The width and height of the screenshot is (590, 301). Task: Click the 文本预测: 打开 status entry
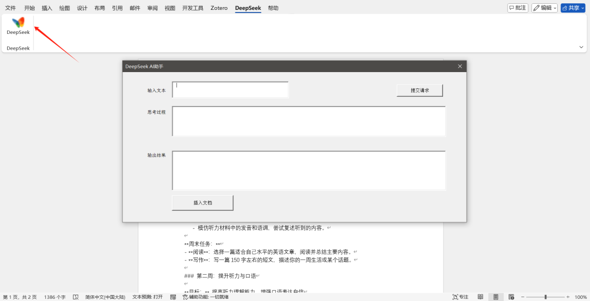pos(147,297)
